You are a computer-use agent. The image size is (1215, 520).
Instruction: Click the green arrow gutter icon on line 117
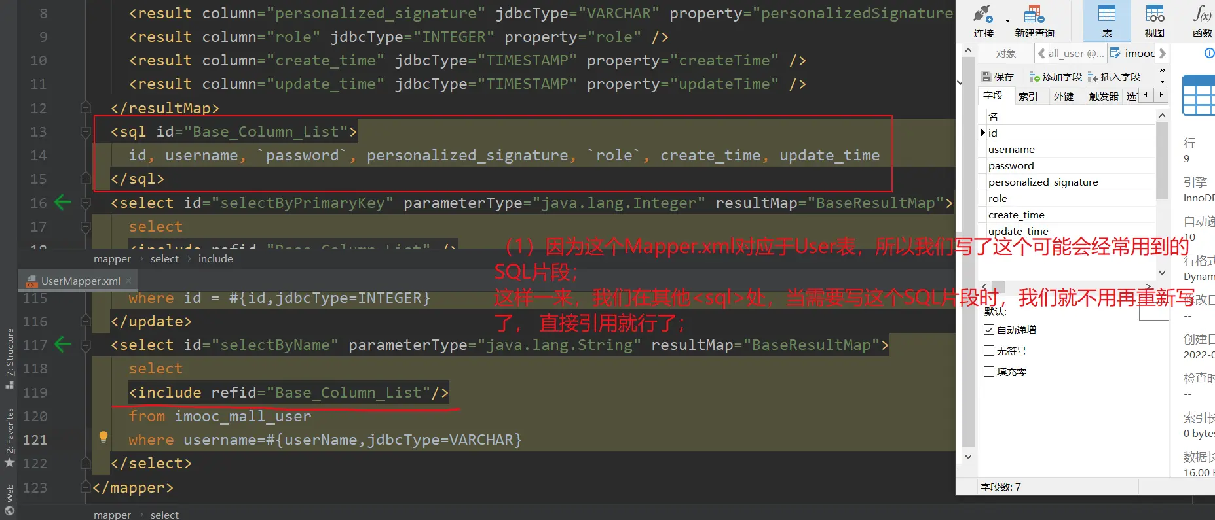62,344
